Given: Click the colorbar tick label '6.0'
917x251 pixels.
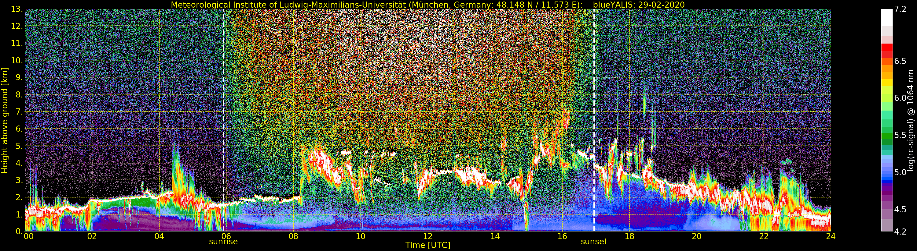Looking at the screenshot, I should click(x=900, y=98).
